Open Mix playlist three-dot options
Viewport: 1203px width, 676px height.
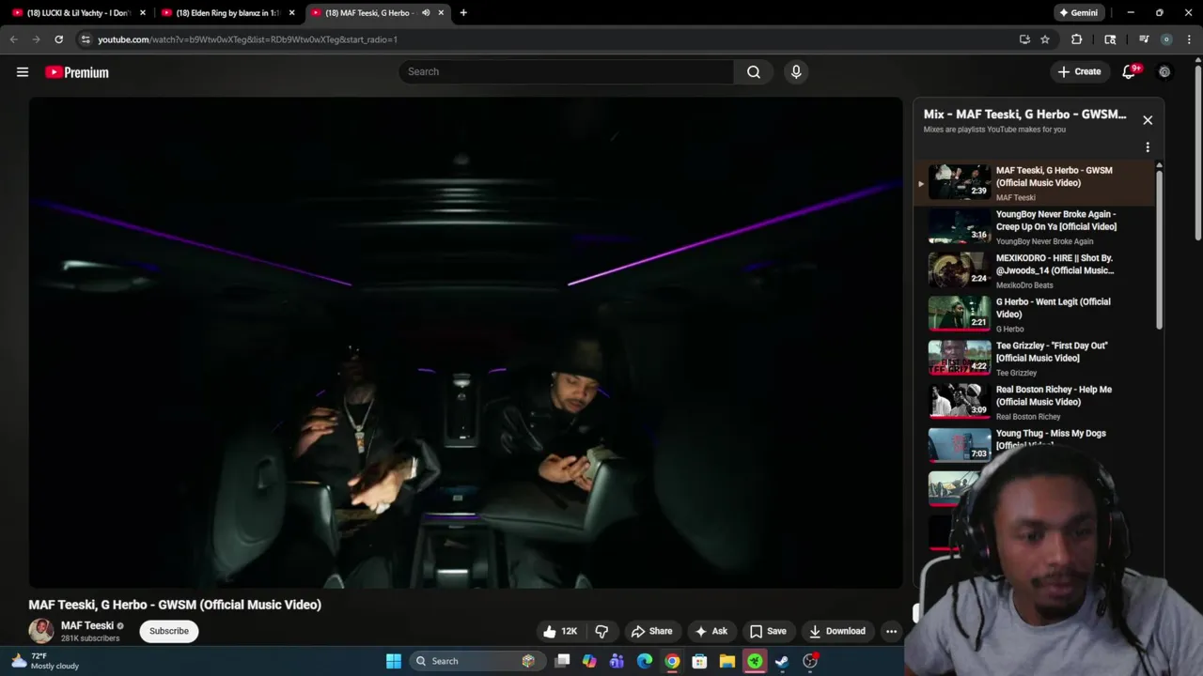[x=1148, y=147]
